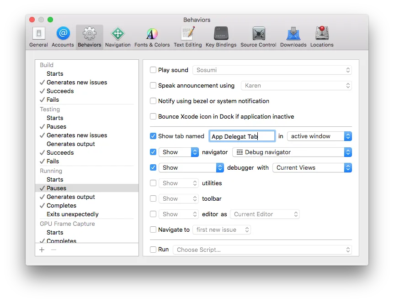Select Running Pauses behavior
Viewport: 394px width, 302px height.
pyautogui.click(x=87, y=188)
